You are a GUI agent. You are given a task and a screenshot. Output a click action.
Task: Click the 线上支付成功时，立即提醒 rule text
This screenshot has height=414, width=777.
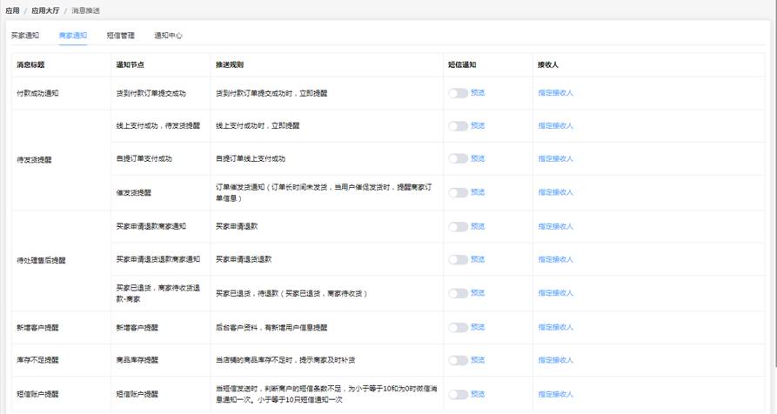258,126
